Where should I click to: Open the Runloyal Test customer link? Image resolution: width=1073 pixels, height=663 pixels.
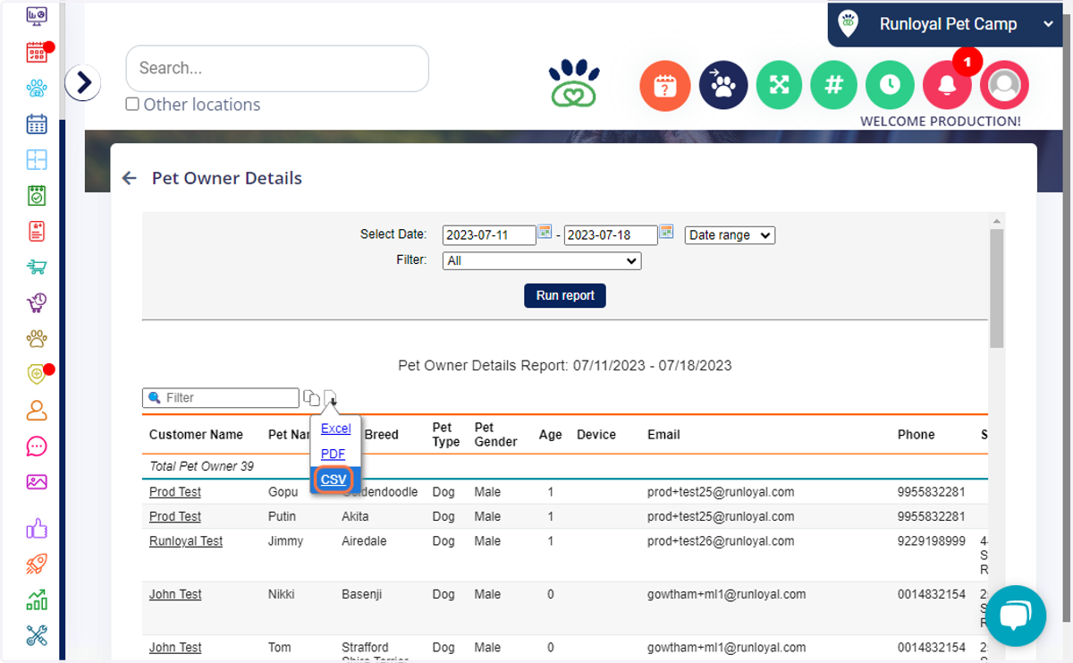(x=186, y=541)
